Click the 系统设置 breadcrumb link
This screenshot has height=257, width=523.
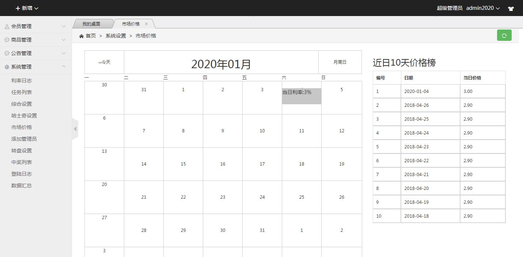[x=115, y=36]
